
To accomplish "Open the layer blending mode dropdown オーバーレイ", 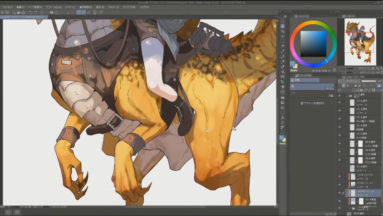I will tap(353, 81).
